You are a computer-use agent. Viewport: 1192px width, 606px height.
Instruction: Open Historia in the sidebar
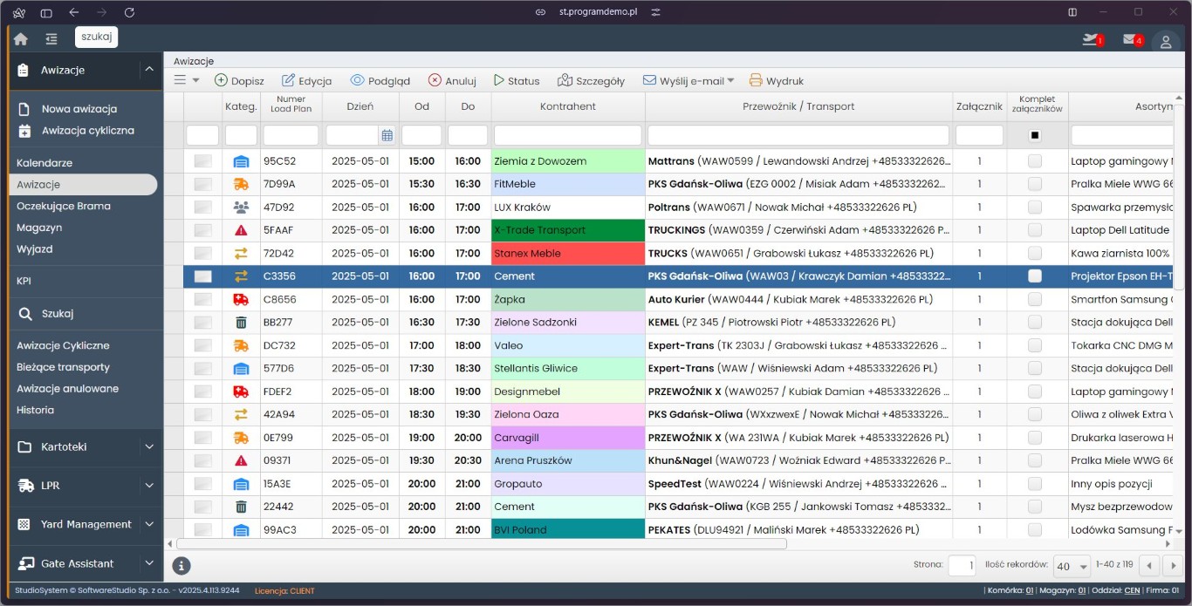pyautogui.click(x=35, y=410)
